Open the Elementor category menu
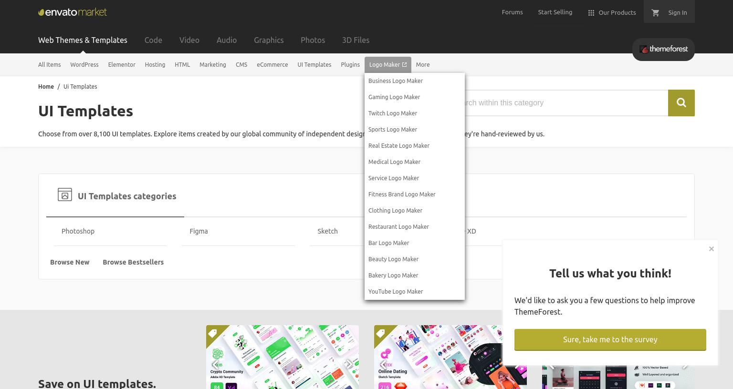This screenshot has width=733, height=389. (122, 64)
